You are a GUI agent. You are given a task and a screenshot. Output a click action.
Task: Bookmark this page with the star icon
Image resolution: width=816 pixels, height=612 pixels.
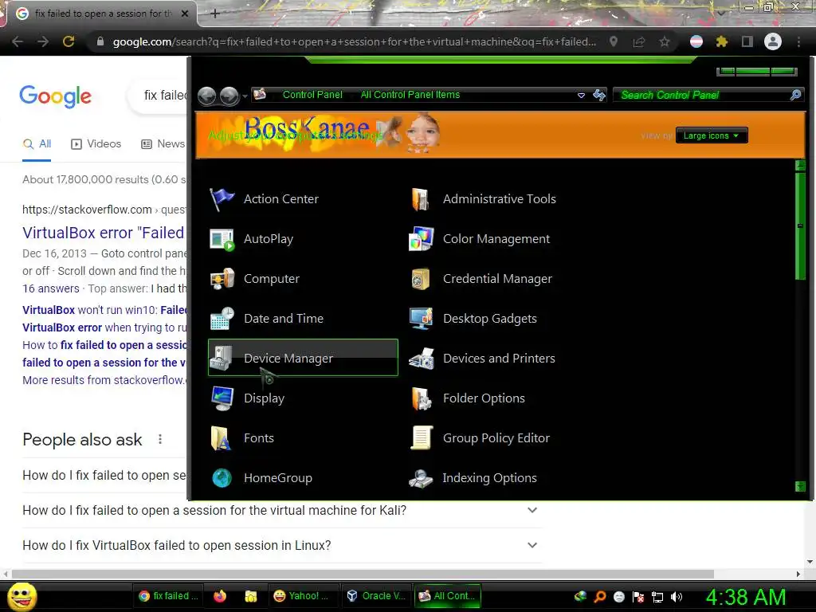coord(665,41)
